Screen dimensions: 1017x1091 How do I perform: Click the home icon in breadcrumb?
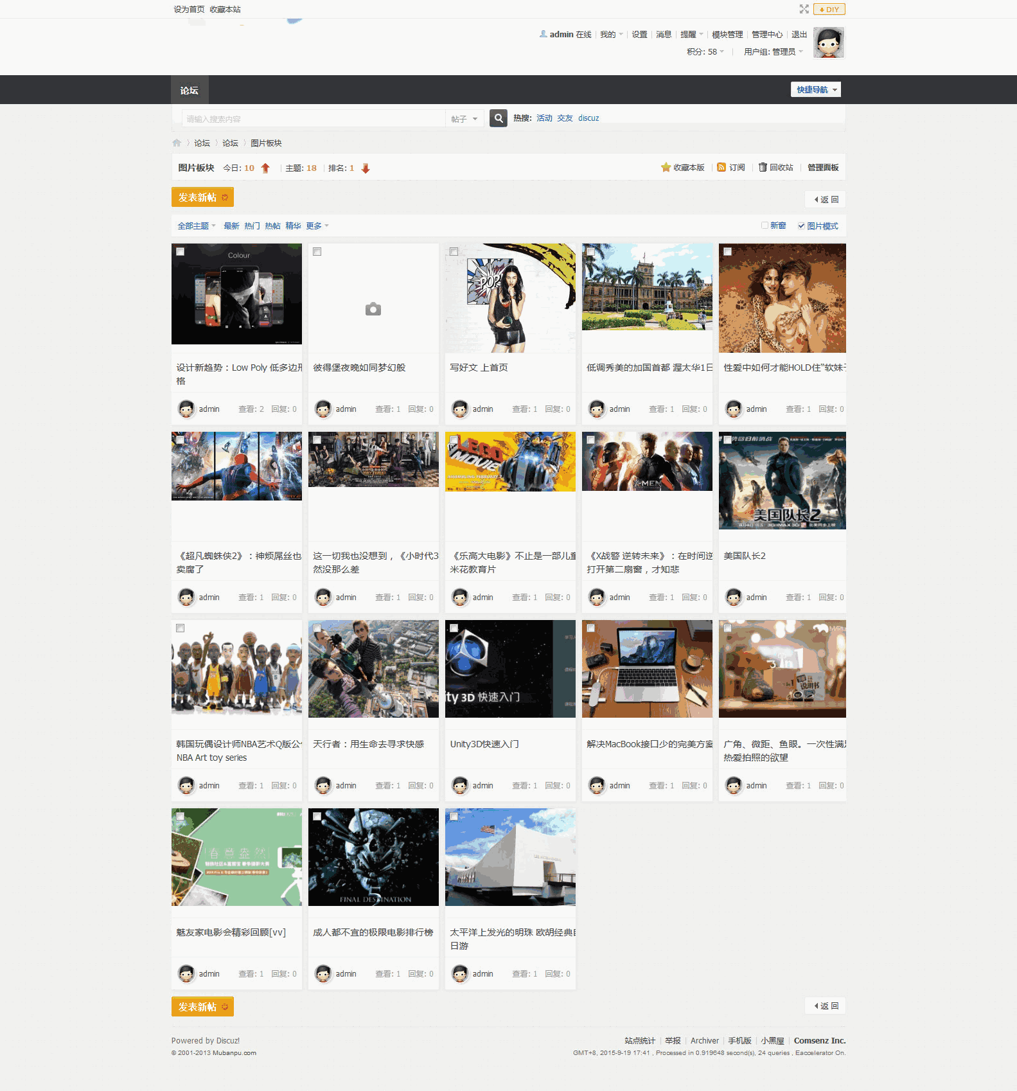177,143
